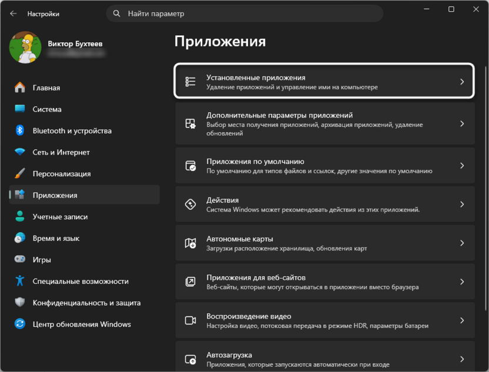Click the Время и язык clock icon

(19, 238)
